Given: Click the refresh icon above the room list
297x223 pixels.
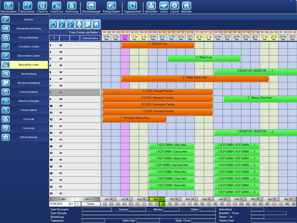Looking at the screenshot, I should pos(54,24).
